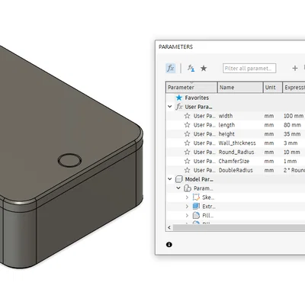
Task: Select the length name cell
Action: click(x=226, y=125)
